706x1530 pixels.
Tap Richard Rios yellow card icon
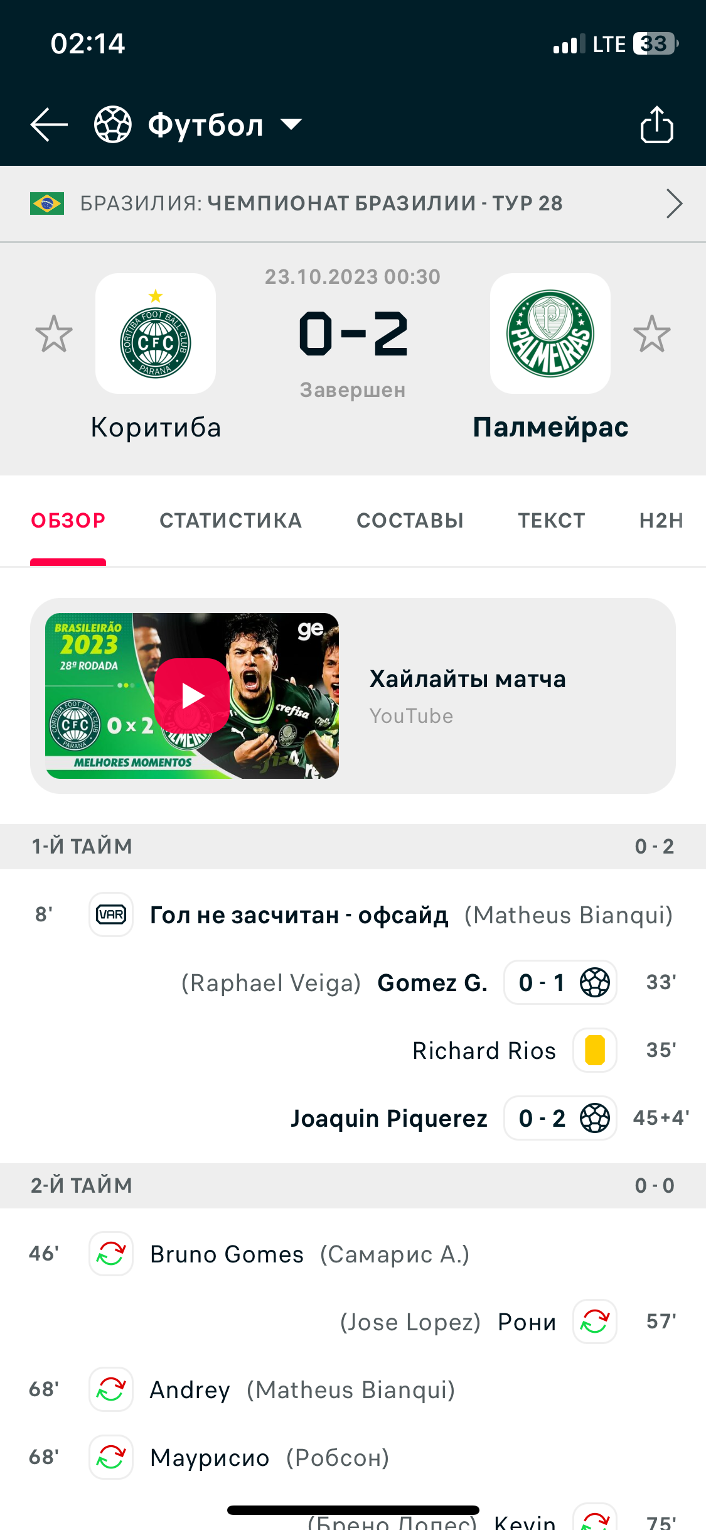pos(594,1050)
